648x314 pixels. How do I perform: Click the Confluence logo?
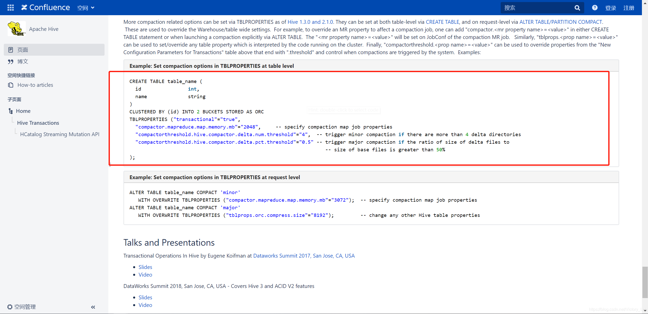45,7
